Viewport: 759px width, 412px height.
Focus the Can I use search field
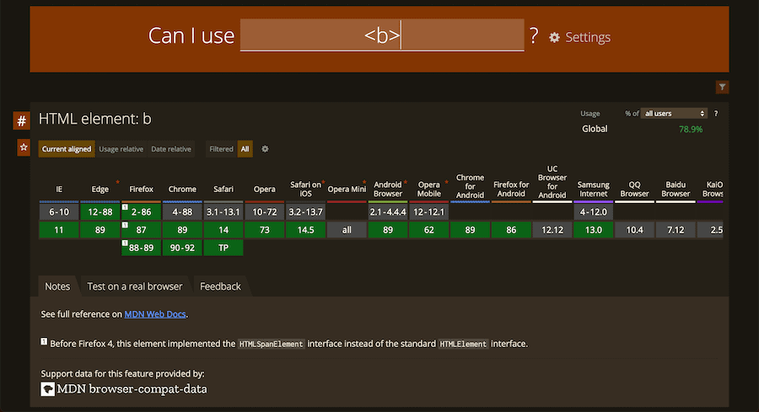click(381, 36)
